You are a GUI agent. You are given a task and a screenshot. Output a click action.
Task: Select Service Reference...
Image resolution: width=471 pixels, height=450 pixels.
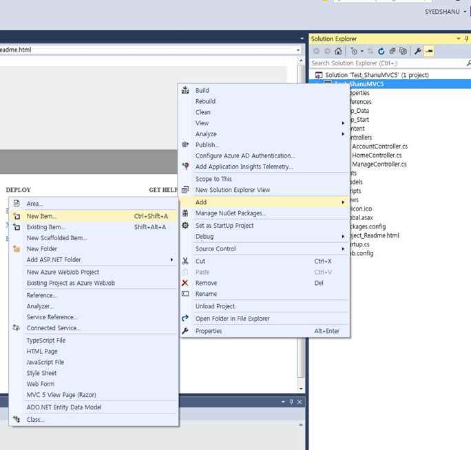[52, 317]
